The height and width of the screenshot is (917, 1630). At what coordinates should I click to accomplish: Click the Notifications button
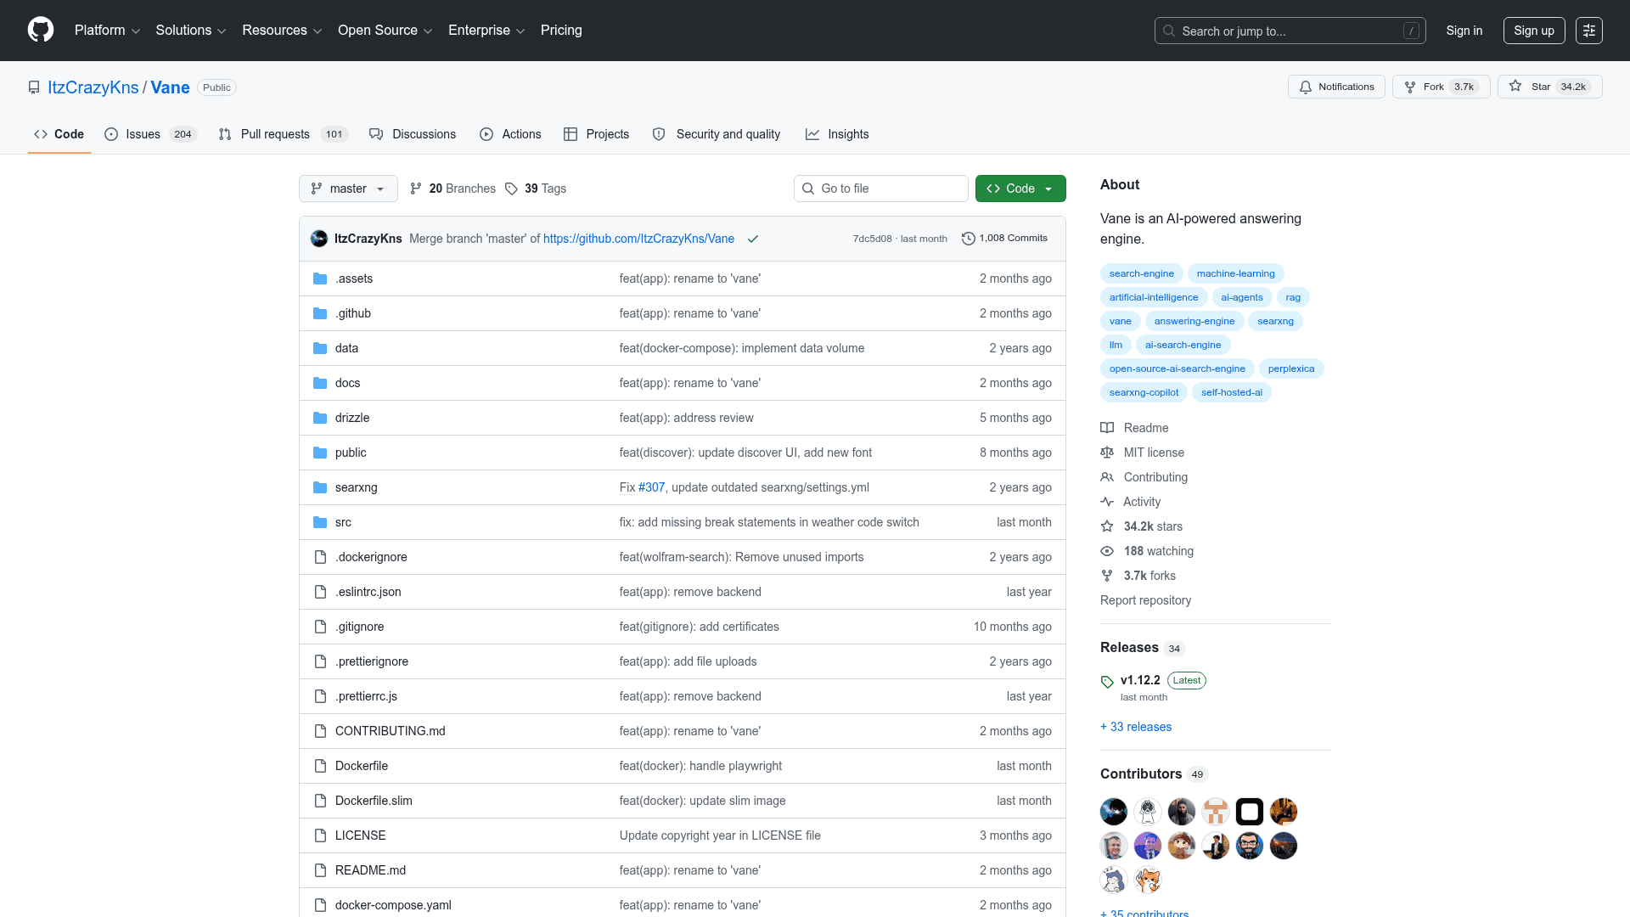point(1336,87)
